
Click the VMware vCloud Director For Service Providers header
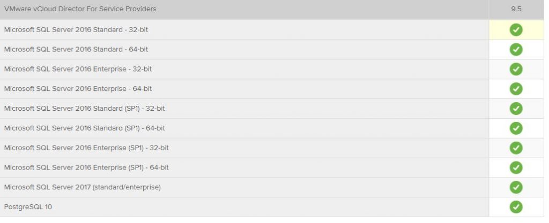coord(80,9)
